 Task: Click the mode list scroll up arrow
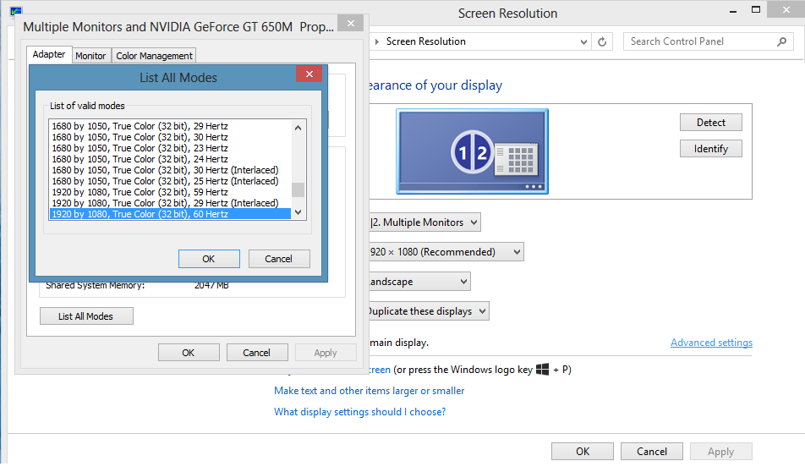[x=298, y=128]
